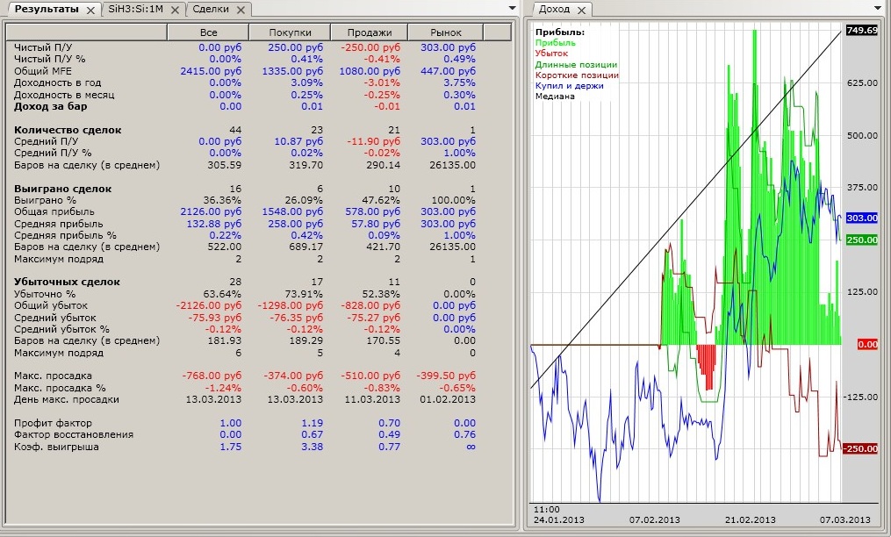Screen dimensions: 891x537
Task: Click the Все column header
Action: [x=208, y=32]
